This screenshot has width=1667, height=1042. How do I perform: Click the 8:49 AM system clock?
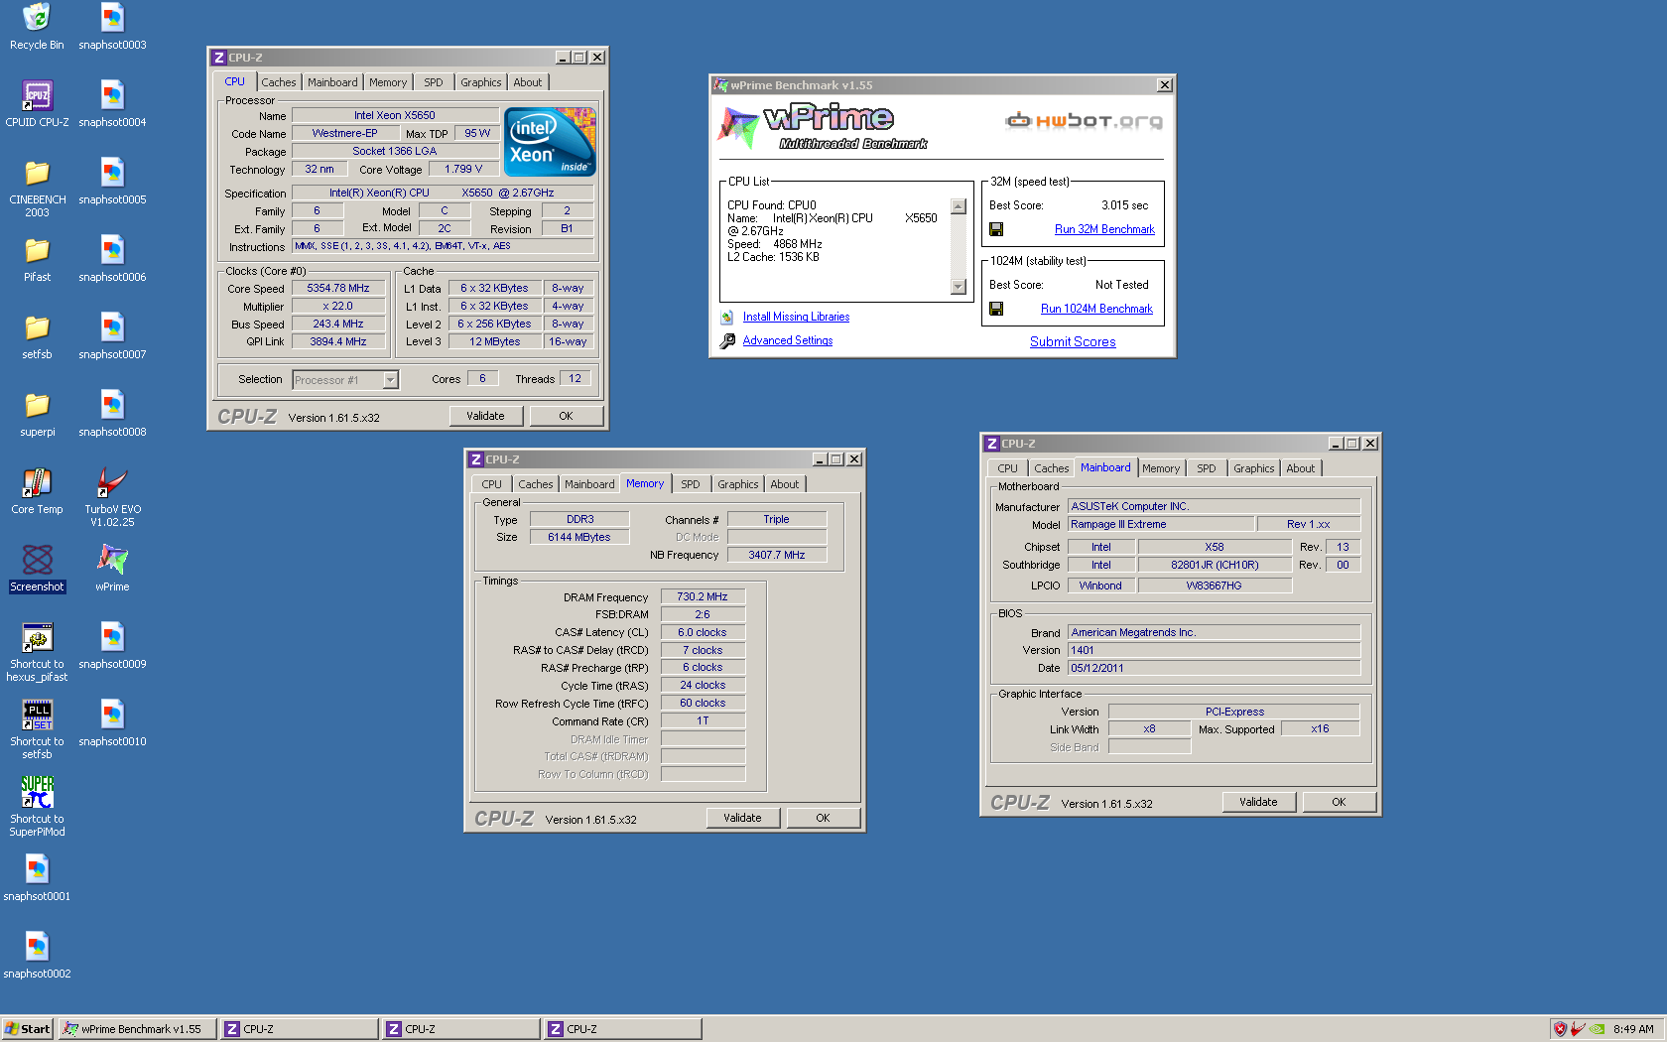1633,1029
